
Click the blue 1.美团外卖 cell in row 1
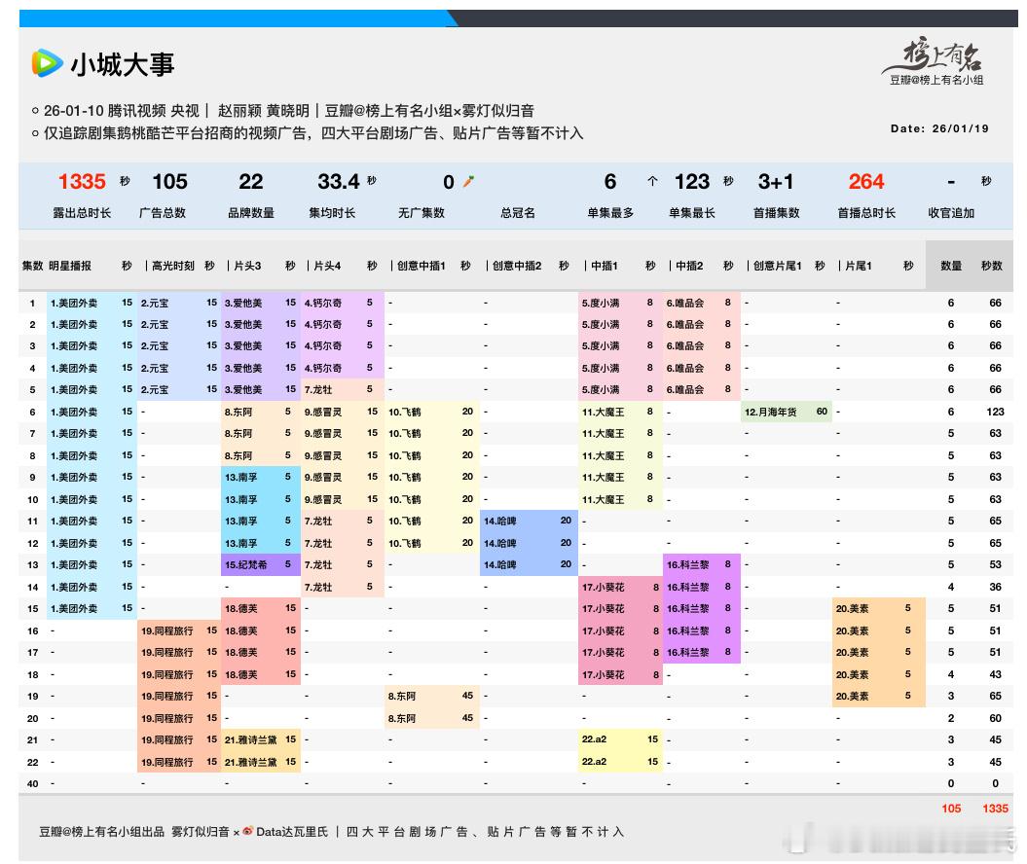(x=72, y=303)
